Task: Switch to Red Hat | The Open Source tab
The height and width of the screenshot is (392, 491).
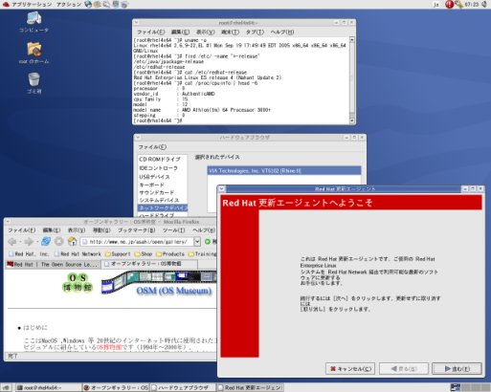Action: 53,264
